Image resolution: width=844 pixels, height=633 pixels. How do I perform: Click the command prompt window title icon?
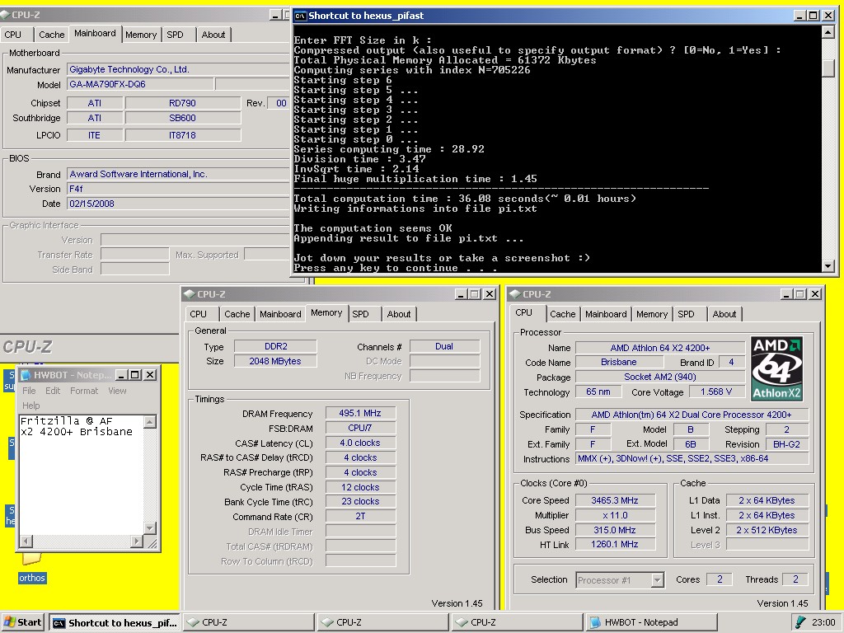pos(300,16)
